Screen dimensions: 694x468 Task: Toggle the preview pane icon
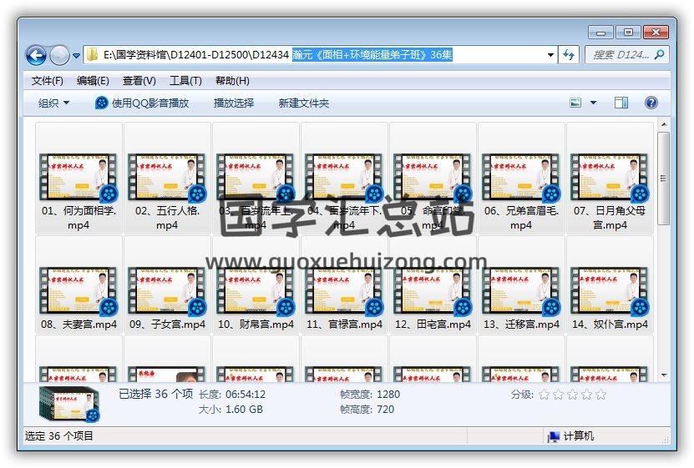[x=621, y=103]
